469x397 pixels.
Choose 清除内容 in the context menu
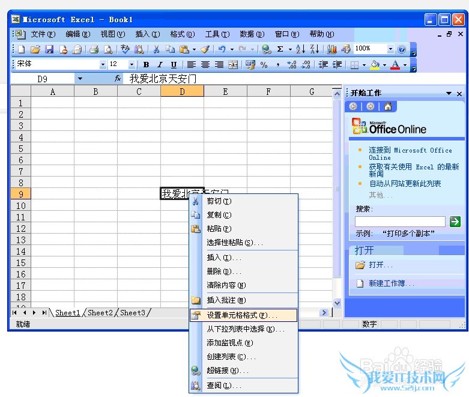243,285
